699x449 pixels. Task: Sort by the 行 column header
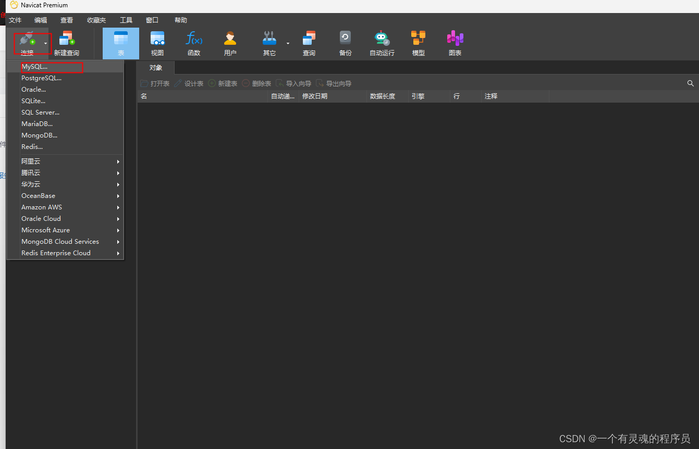[x=466, y=96]
